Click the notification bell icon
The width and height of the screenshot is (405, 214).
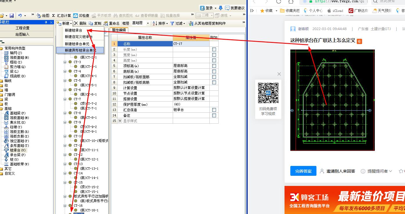point(221,8)
